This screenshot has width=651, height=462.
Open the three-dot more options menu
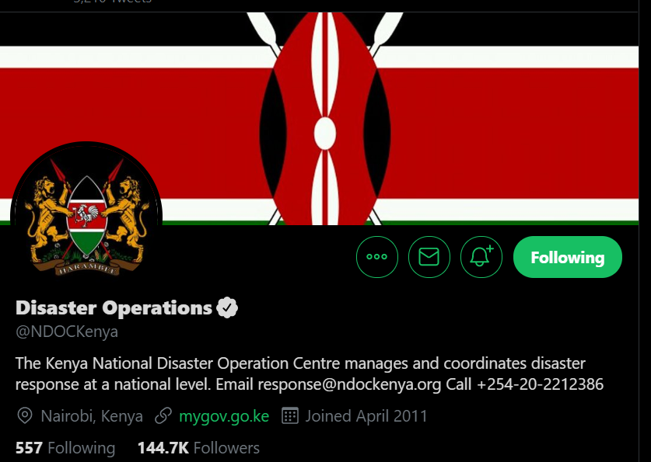[x=377, y=257]
